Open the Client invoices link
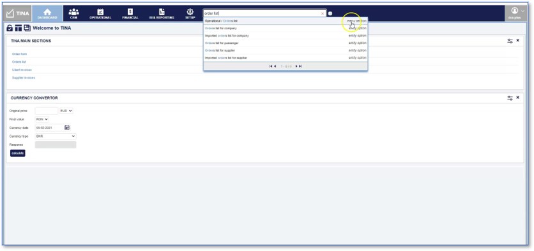The width and height of the screenshot is (534, 251). click(x=22, y=70)
